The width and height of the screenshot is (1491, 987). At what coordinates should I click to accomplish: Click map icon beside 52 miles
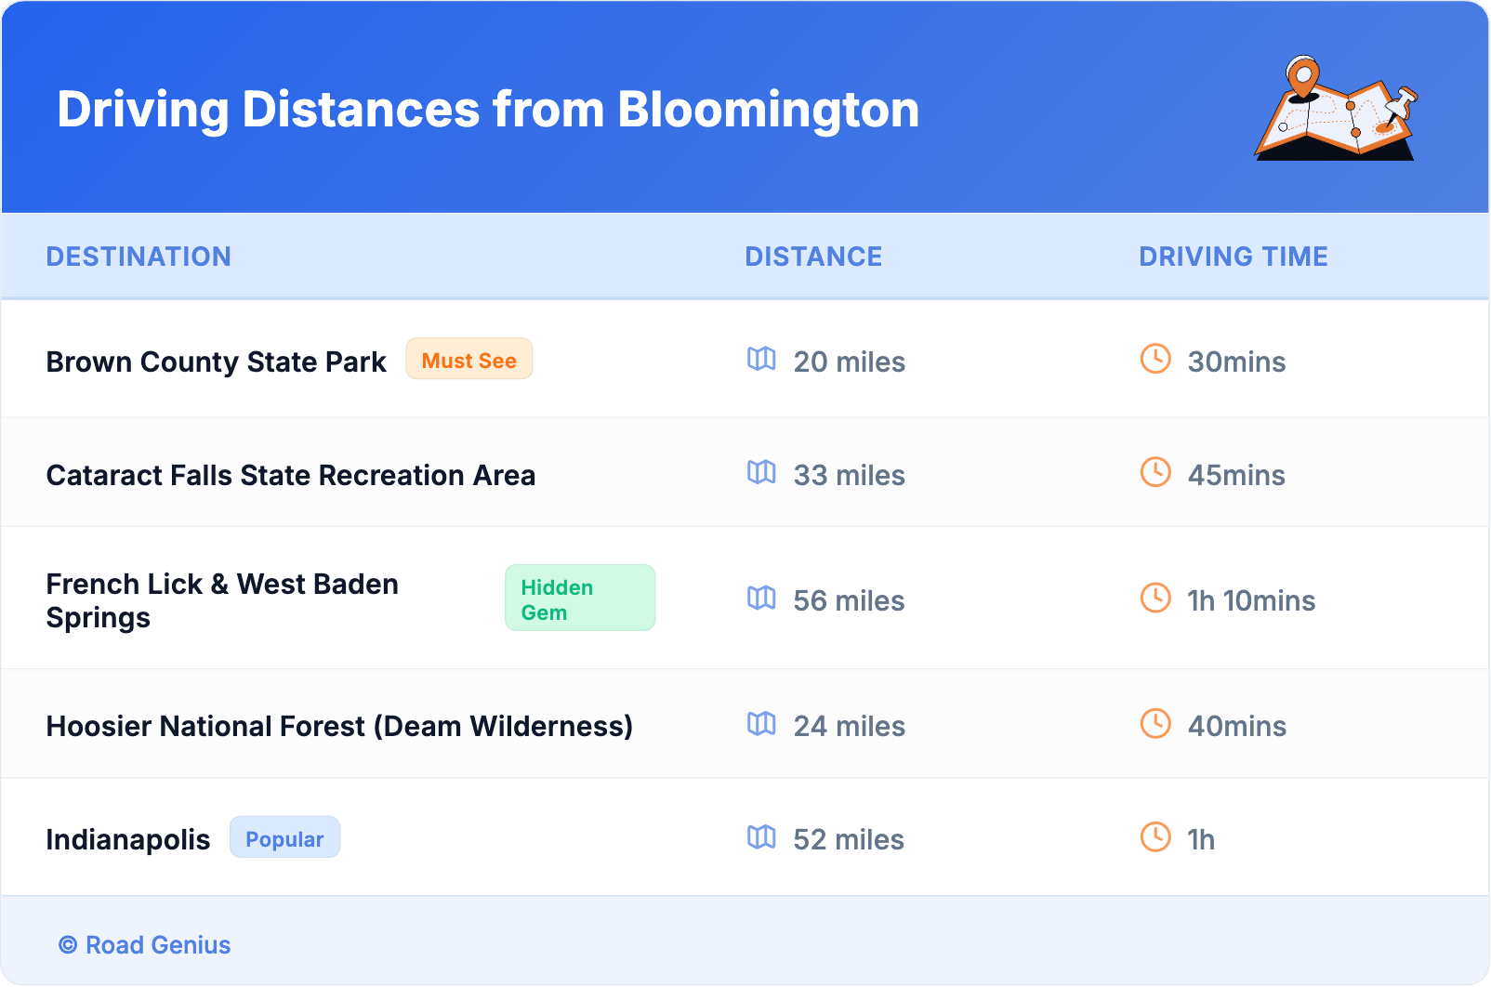coord(761,837)
